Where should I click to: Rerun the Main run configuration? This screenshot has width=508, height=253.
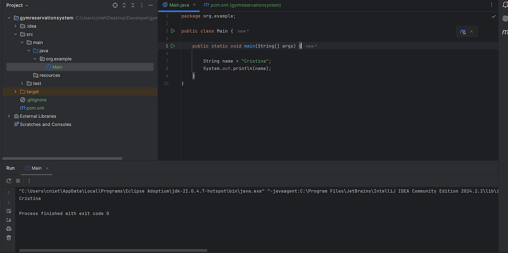tap(8, 181)
